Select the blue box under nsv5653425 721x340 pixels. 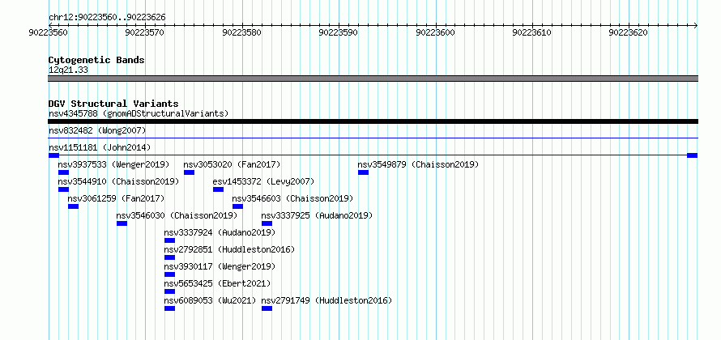[169, 291]
